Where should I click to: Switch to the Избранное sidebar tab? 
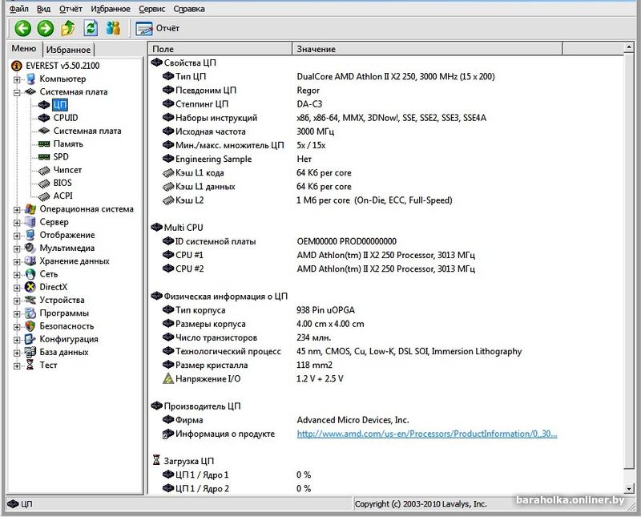pyautogui.click(x=67, y=50)
